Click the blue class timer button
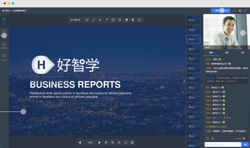This screenshot has height=148, width=250. pyautogui.click(x=221, y=11)
